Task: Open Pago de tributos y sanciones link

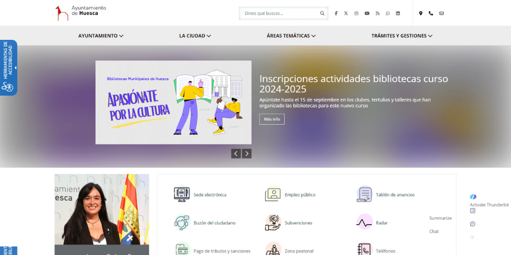Action: 222,251
